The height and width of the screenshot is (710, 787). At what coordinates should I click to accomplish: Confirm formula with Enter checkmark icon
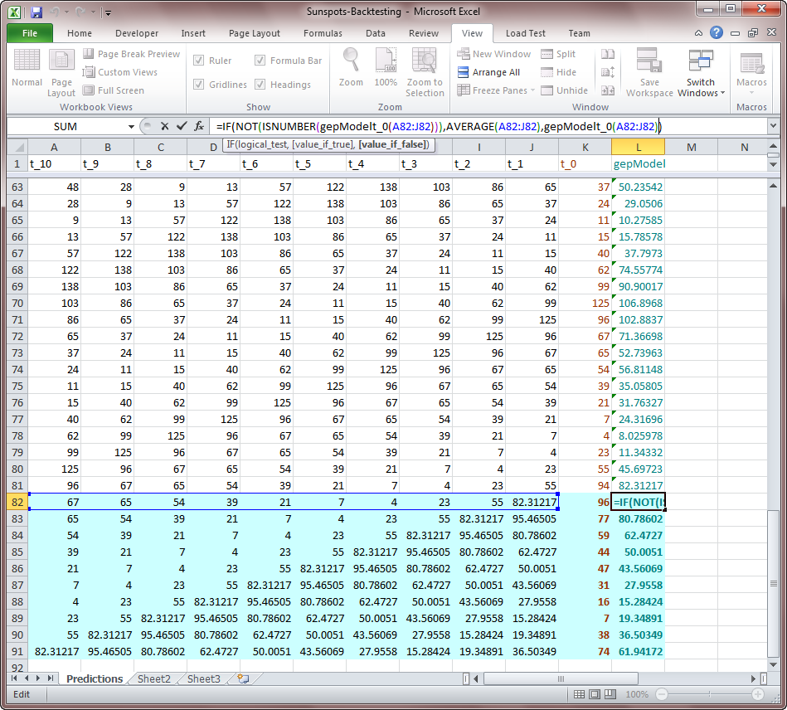(x=182, y=126)
